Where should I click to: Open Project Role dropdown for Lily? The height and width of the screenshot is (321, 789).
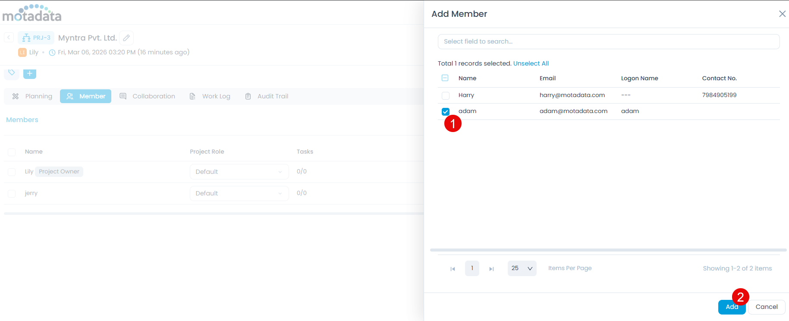pyautogui.click(x=239, y=172)
